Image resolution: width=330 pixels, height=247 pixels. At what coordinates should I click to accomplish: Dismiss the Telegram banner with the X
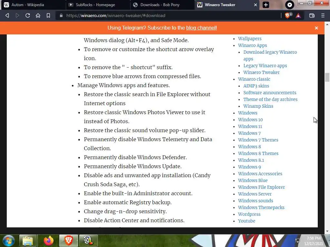click(316, 28)
